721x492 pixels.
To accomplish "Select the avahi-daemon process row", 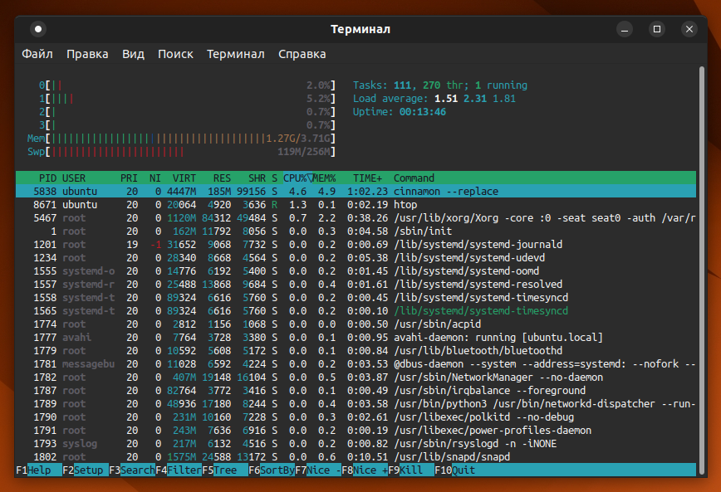I will 356,338.
